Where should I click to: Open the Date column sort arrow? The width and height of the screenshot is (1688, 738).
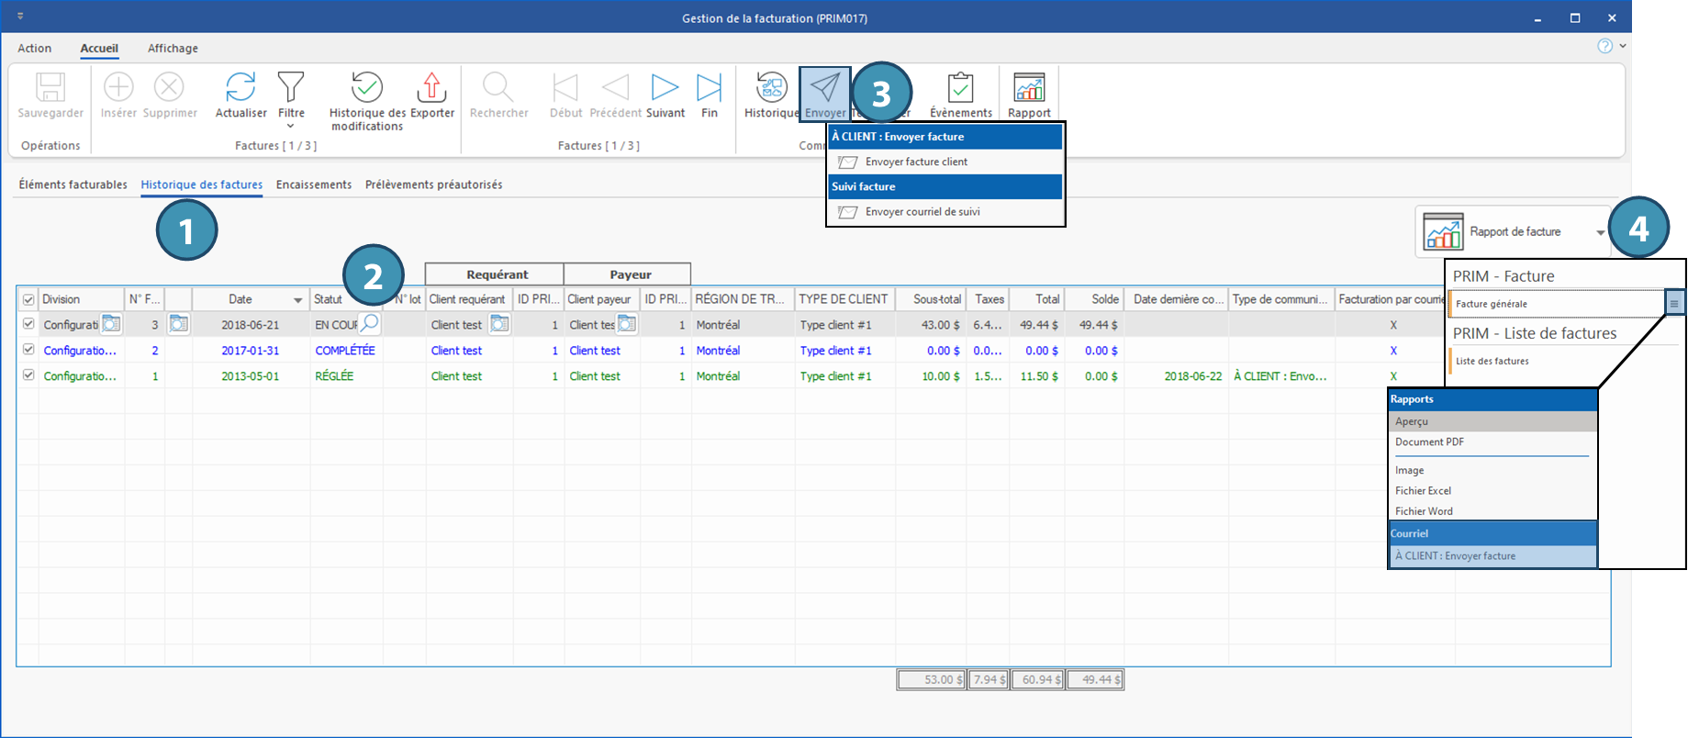click(x=297, y=300)
